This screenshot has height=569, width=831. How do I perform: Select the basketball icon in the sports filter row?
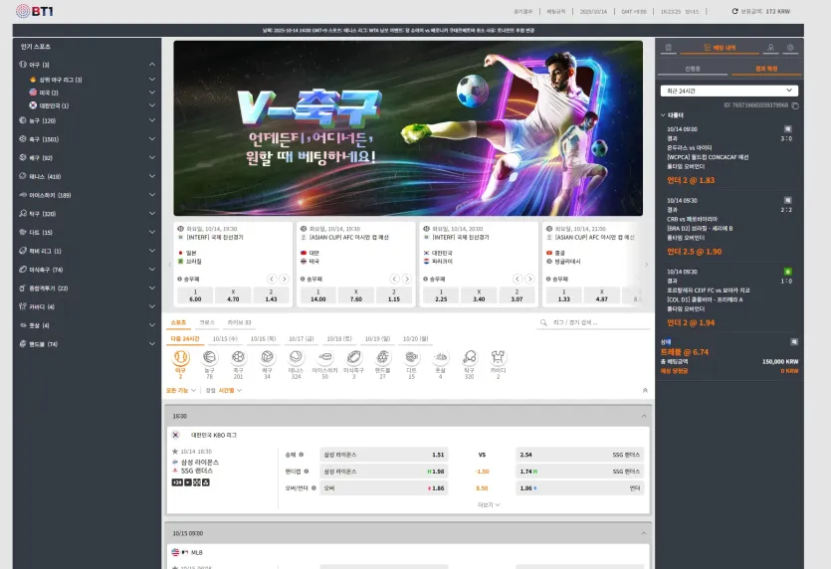coord(209,357)
